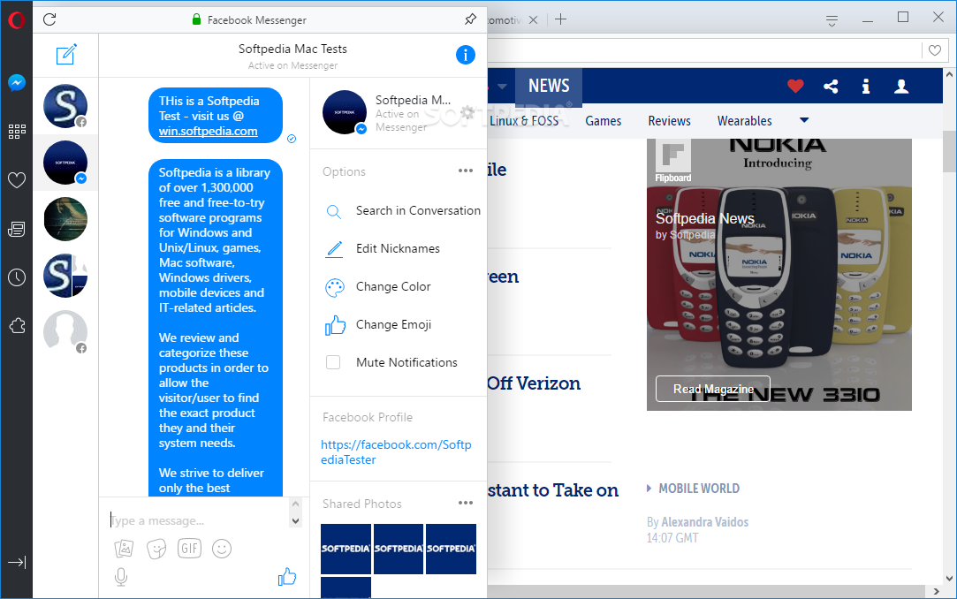Open Linux & FOSS category
The image size is (957, 599).
point(524,121)
